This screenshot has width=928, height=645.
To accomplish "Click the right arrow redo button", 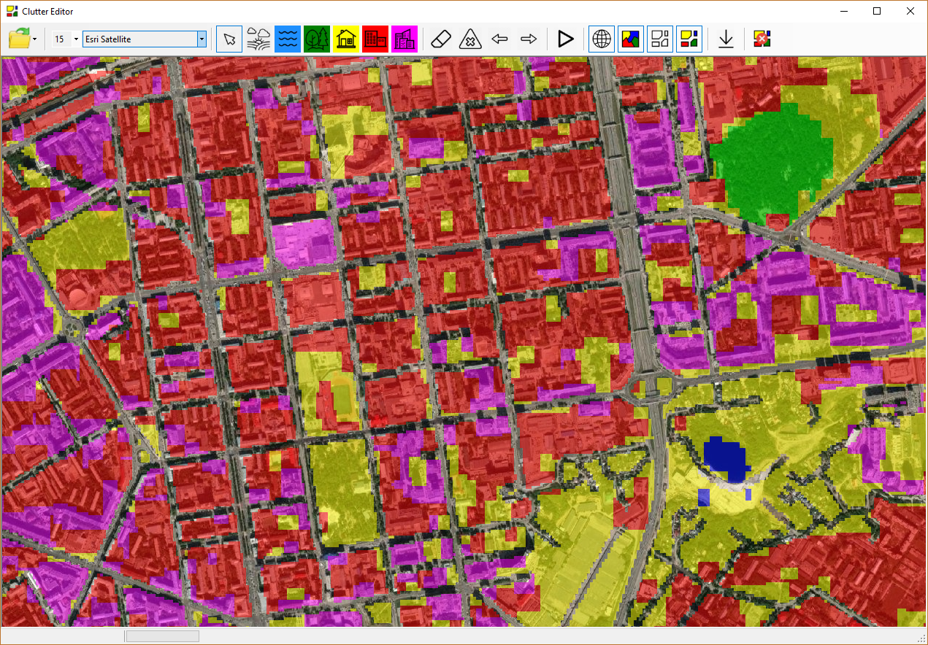I will 529,39.
